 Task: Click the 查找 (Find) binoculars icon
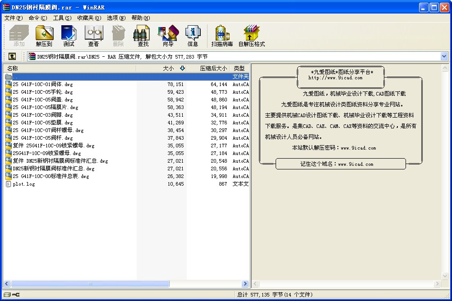tap(143, 36)
